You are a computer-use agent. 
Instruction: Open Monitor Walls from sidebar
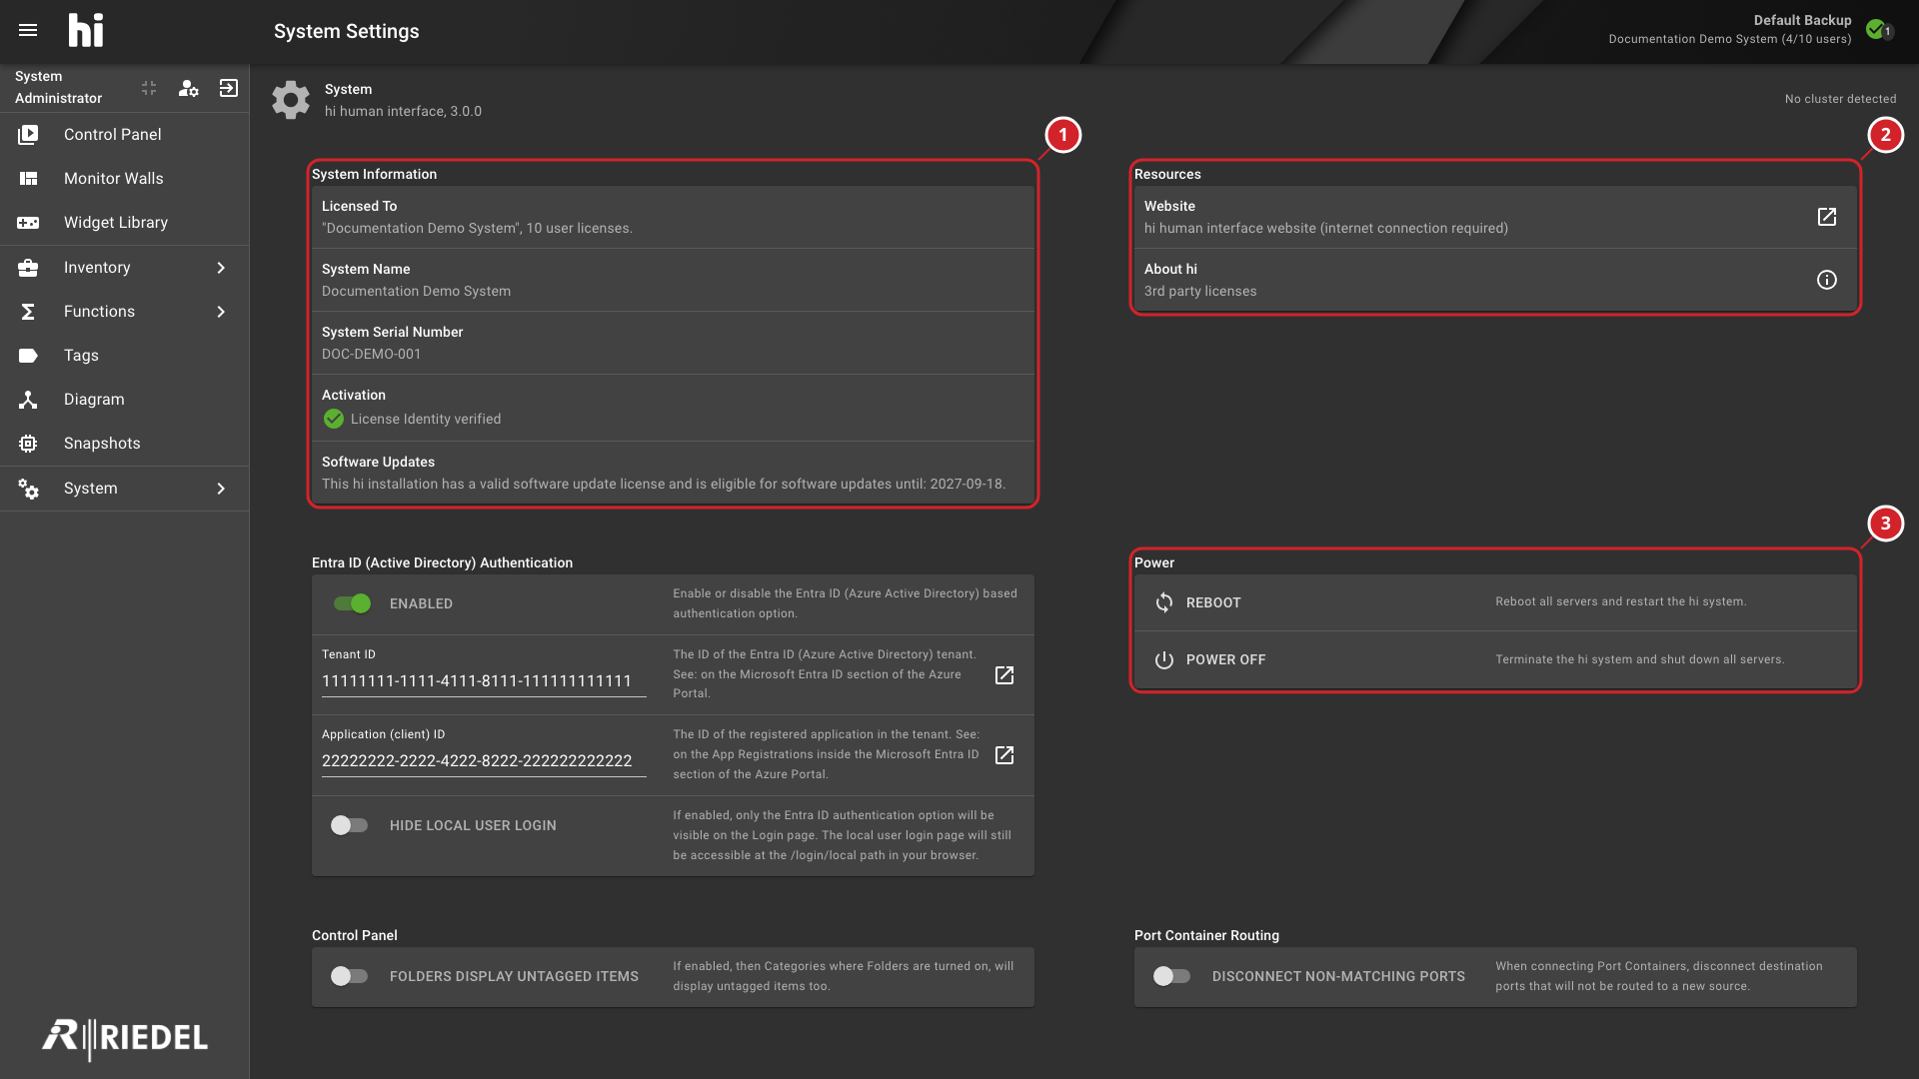(124, 178)
